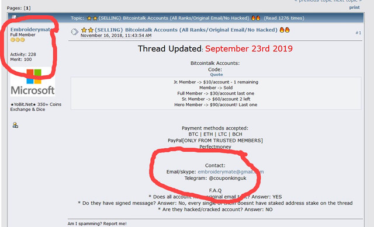Viewport: 374px width, 227px height.
Task: Click the 'Full Member' rank label
Action: pos(23,35)
